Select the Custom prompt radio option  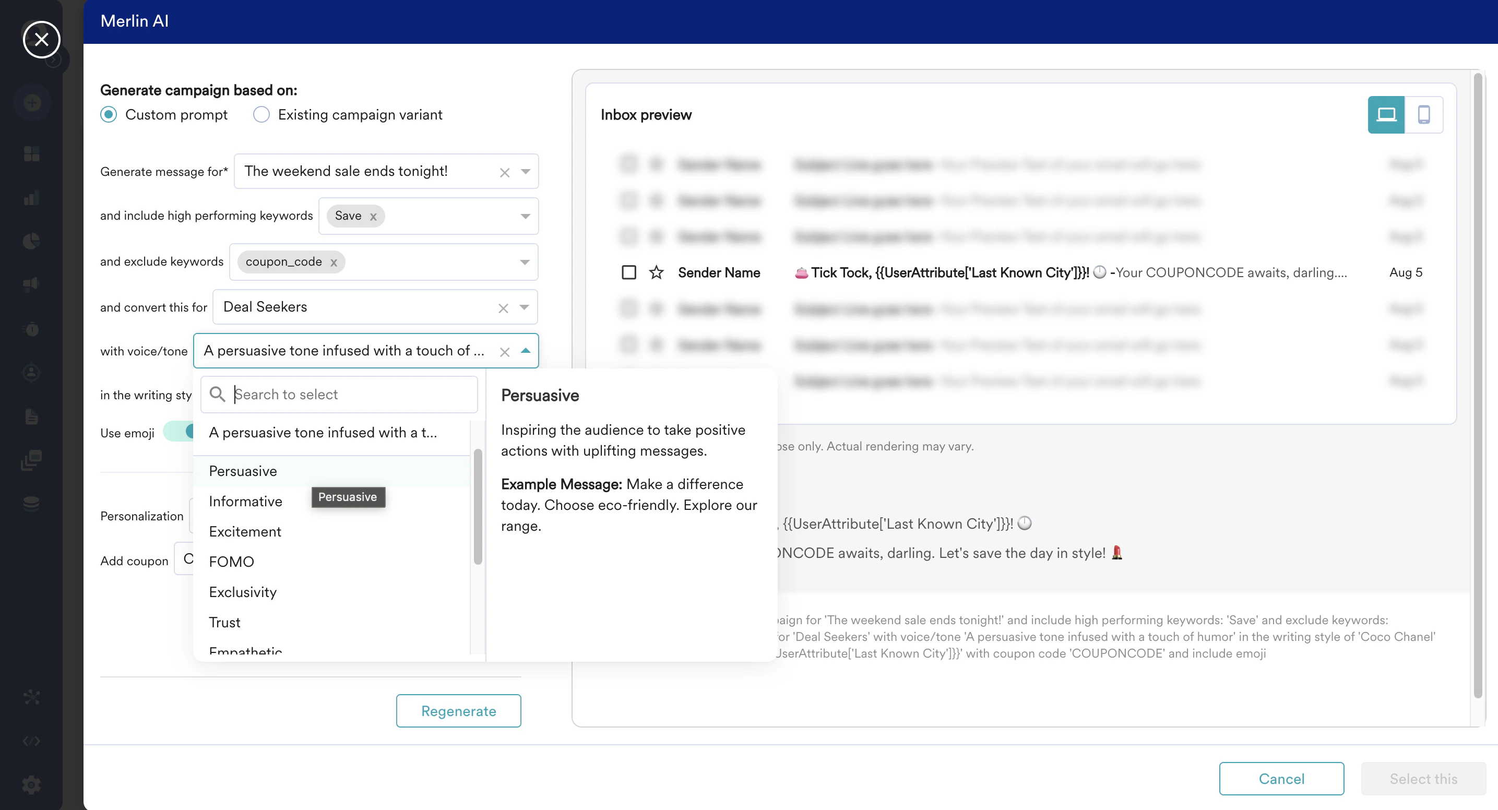[109, 114]
